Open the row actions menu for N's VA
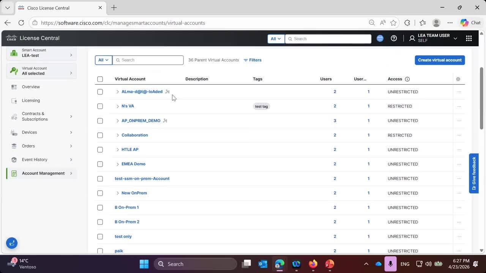Image resolution: width=486 pixels, height=273 pixels. tap(459, 106)
